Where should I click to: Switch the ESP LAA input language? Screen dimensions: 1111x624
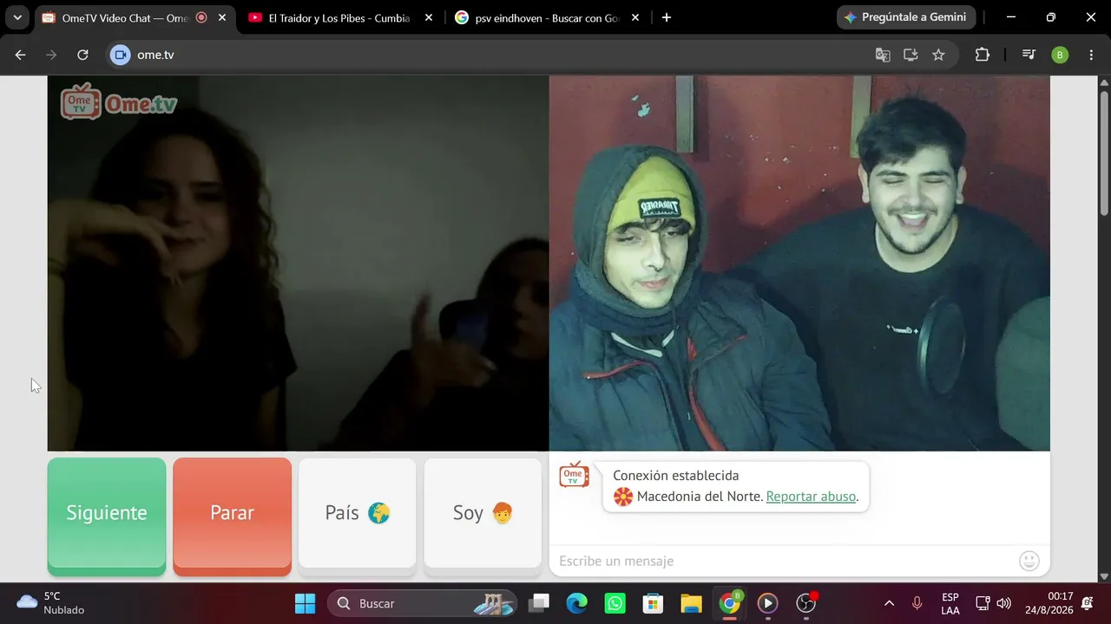pyautogui.click(x=950, y=603)
